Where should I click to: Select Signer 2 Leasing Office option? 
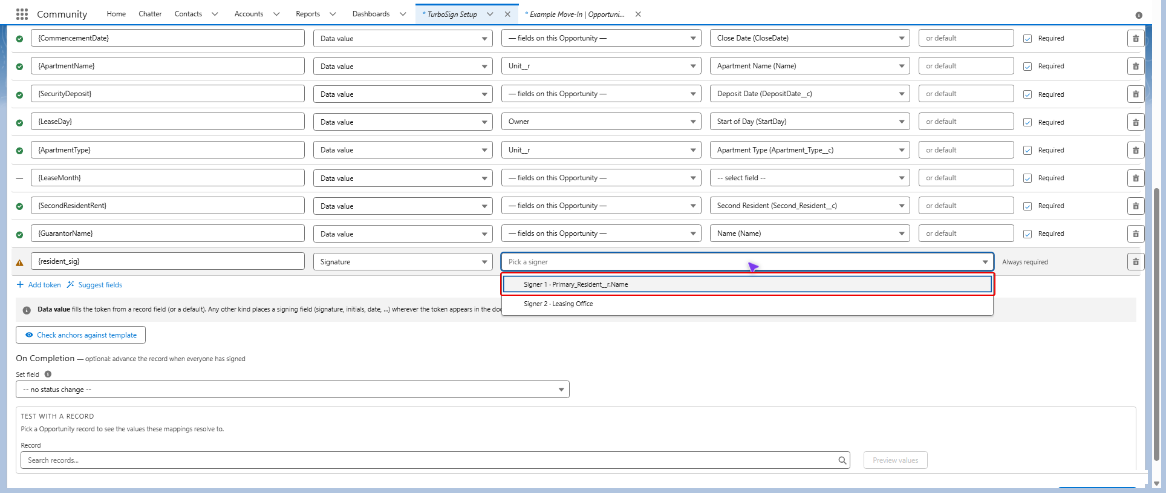(x=747, y=304)
